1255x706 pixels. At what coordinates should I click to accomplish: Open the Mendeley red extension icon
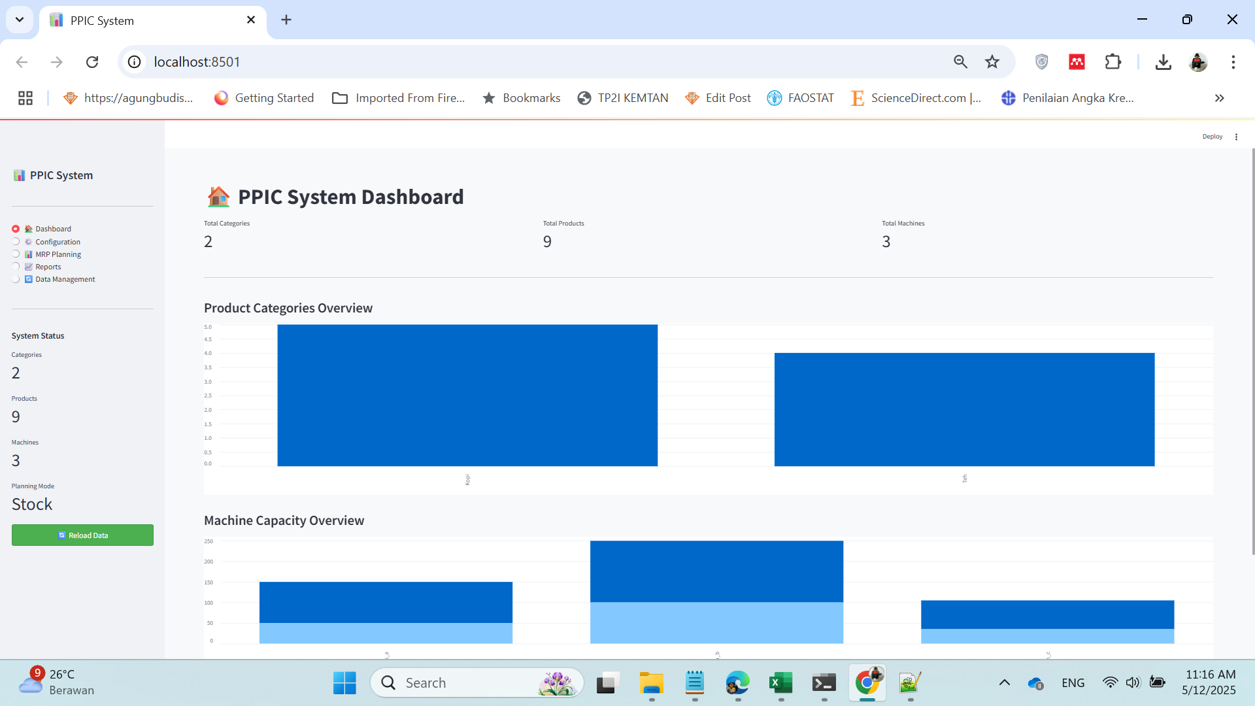click(1077, 62)
